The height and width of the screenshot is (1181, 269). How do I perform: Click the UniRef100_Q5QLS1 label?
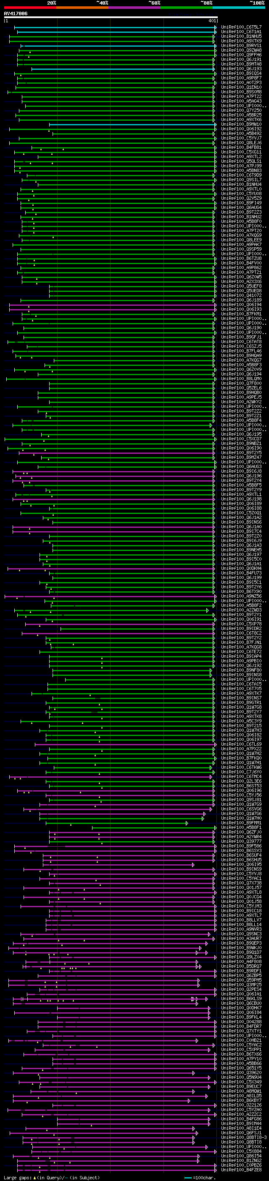[x=242, y=162]
